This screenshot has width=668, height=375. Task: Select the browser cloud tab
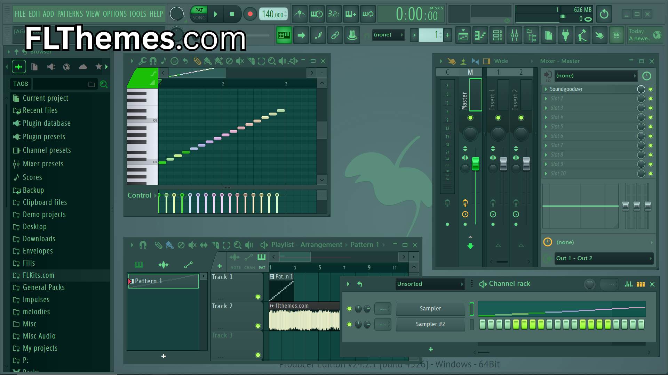tap(83, 67)
